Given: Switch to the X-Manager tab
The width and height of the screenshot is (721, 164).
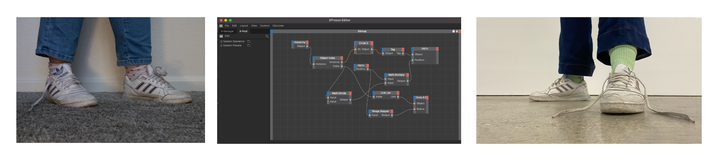Looking at the screenshot, I should (227, 32).
